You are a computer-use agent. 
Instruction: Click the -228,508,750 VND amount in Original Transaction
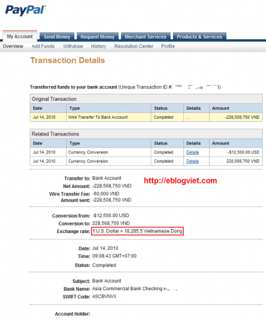[242, 117]
